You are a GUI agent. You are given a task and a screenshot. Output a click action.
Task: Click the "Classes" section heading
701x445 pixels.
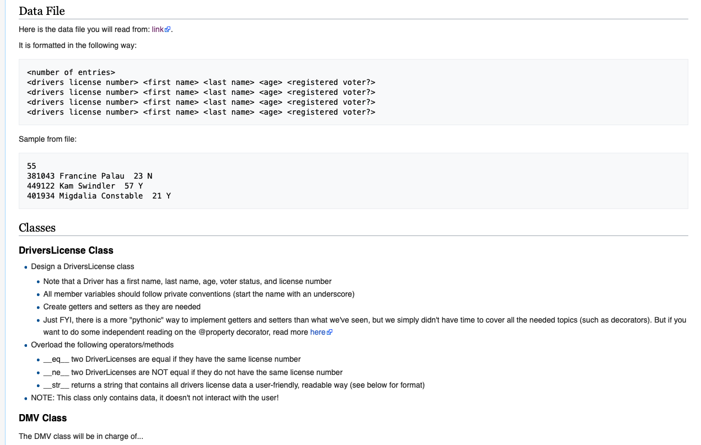pos(37,228)
